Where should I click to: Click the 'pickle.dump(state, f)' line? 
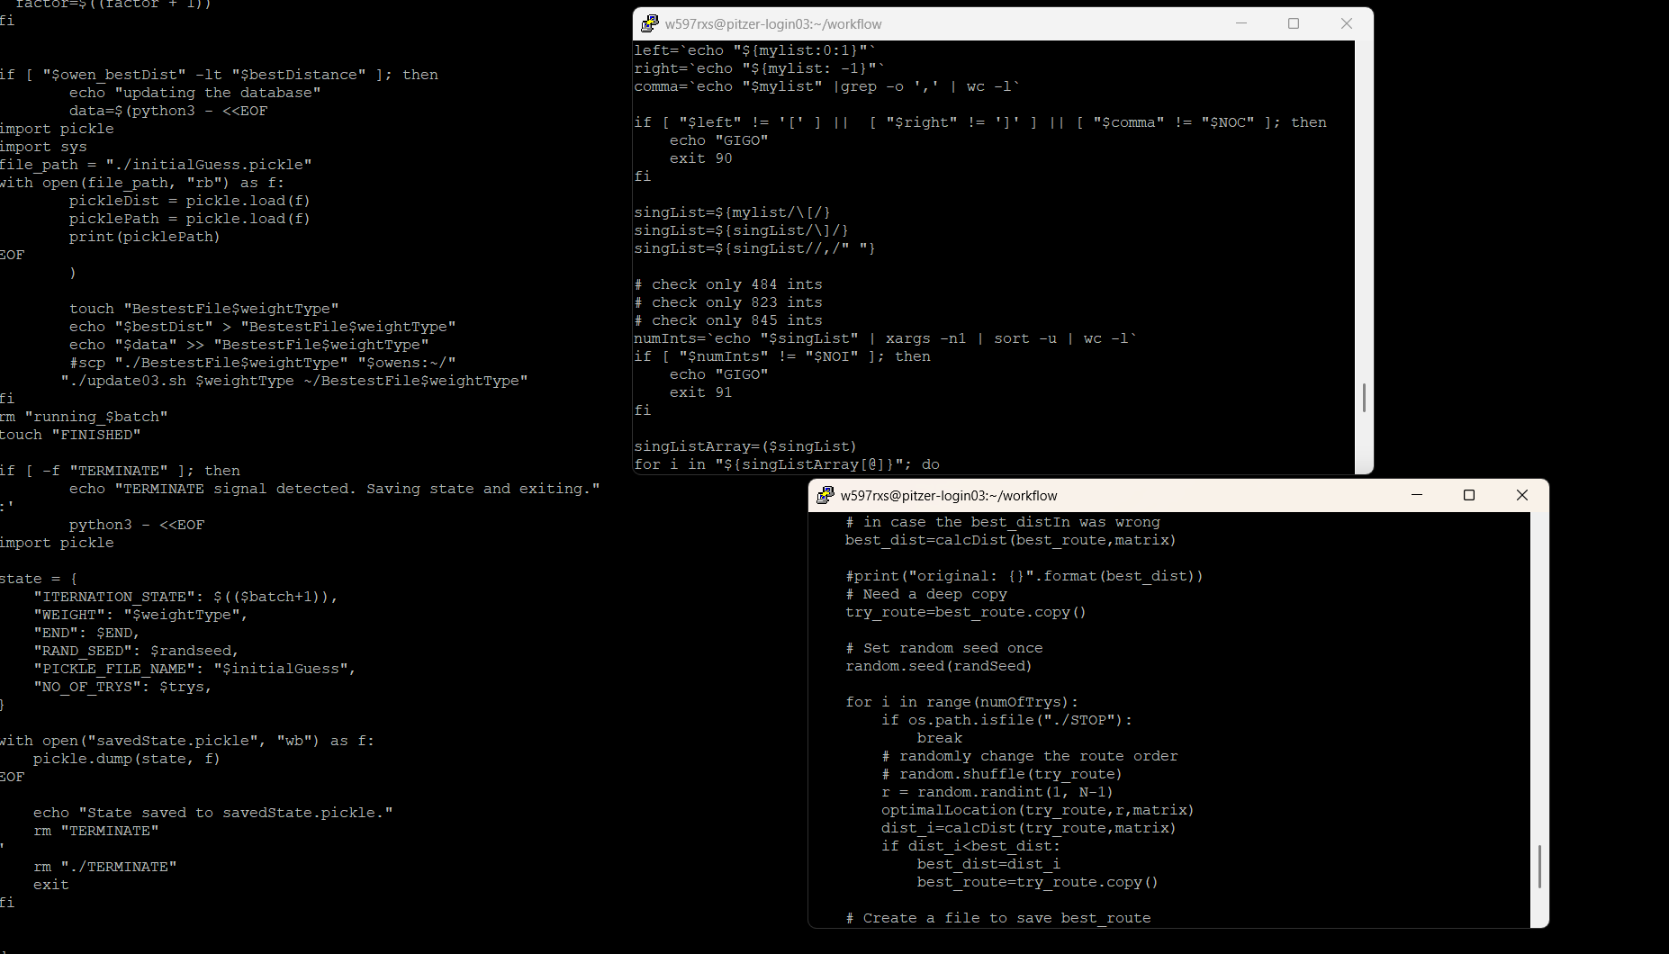(126, 759)
